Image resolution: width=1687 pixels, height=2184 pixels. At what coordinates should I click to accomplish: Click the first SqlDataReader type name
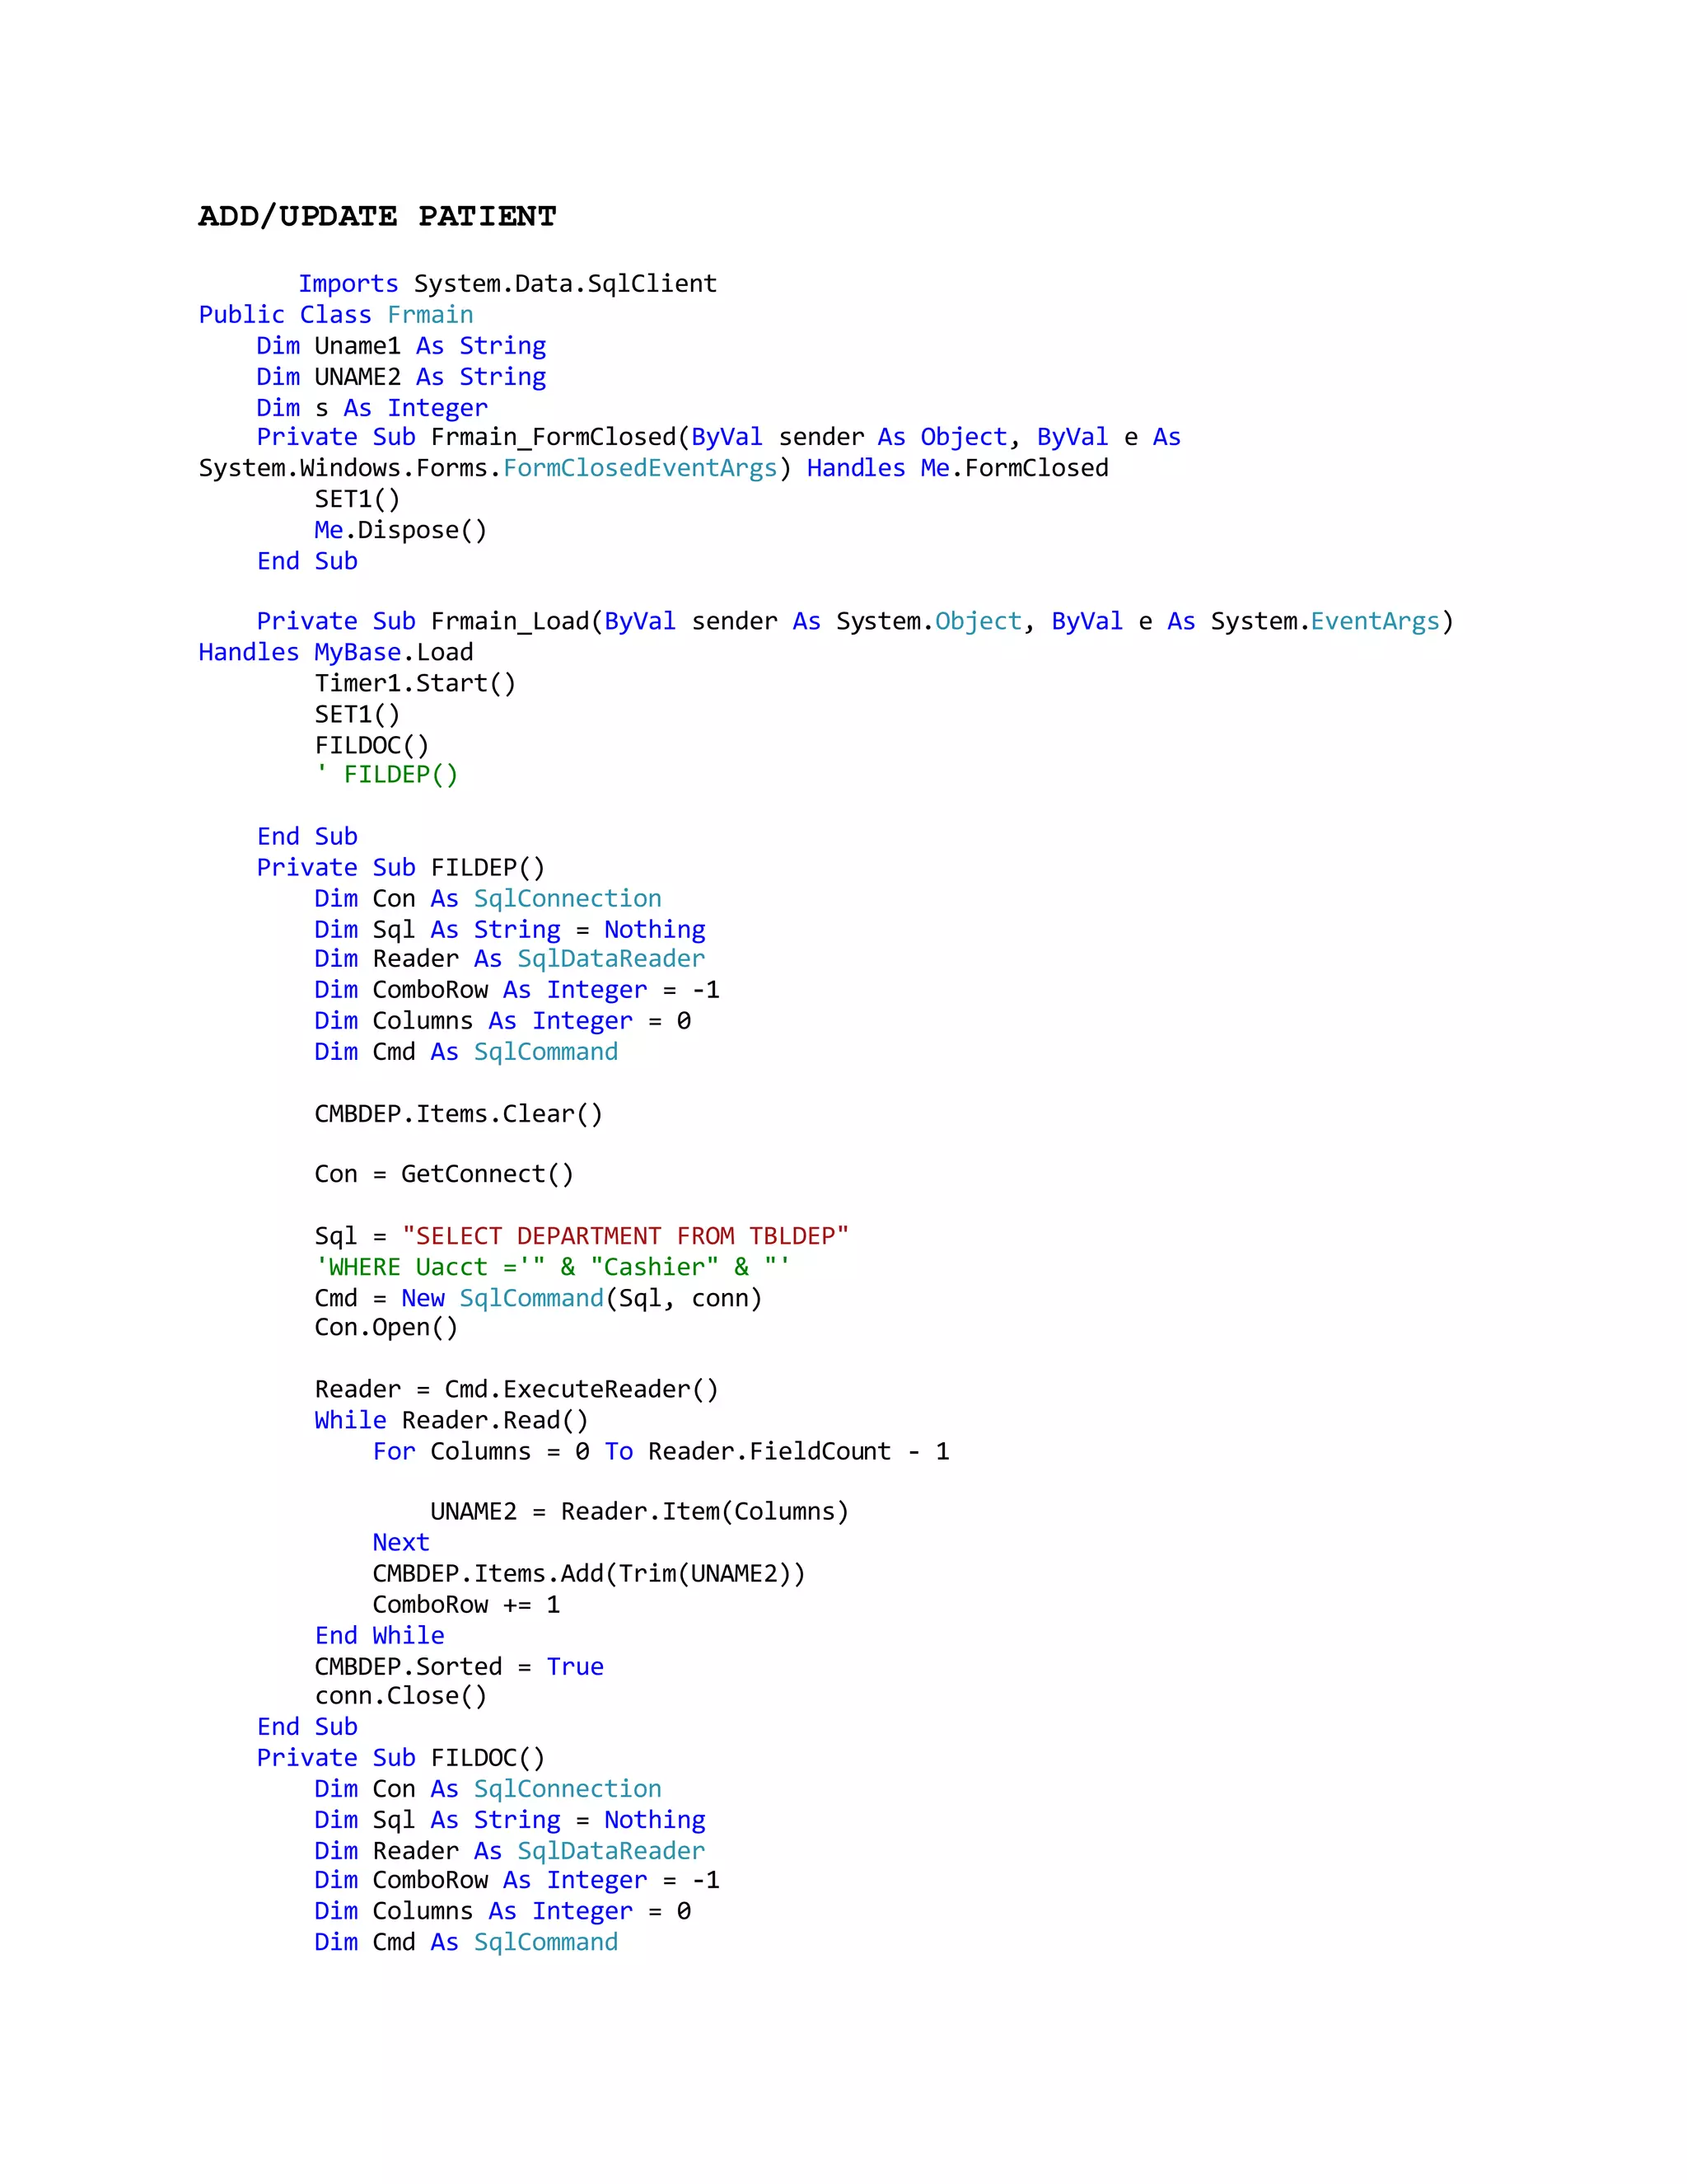(610, 959)
